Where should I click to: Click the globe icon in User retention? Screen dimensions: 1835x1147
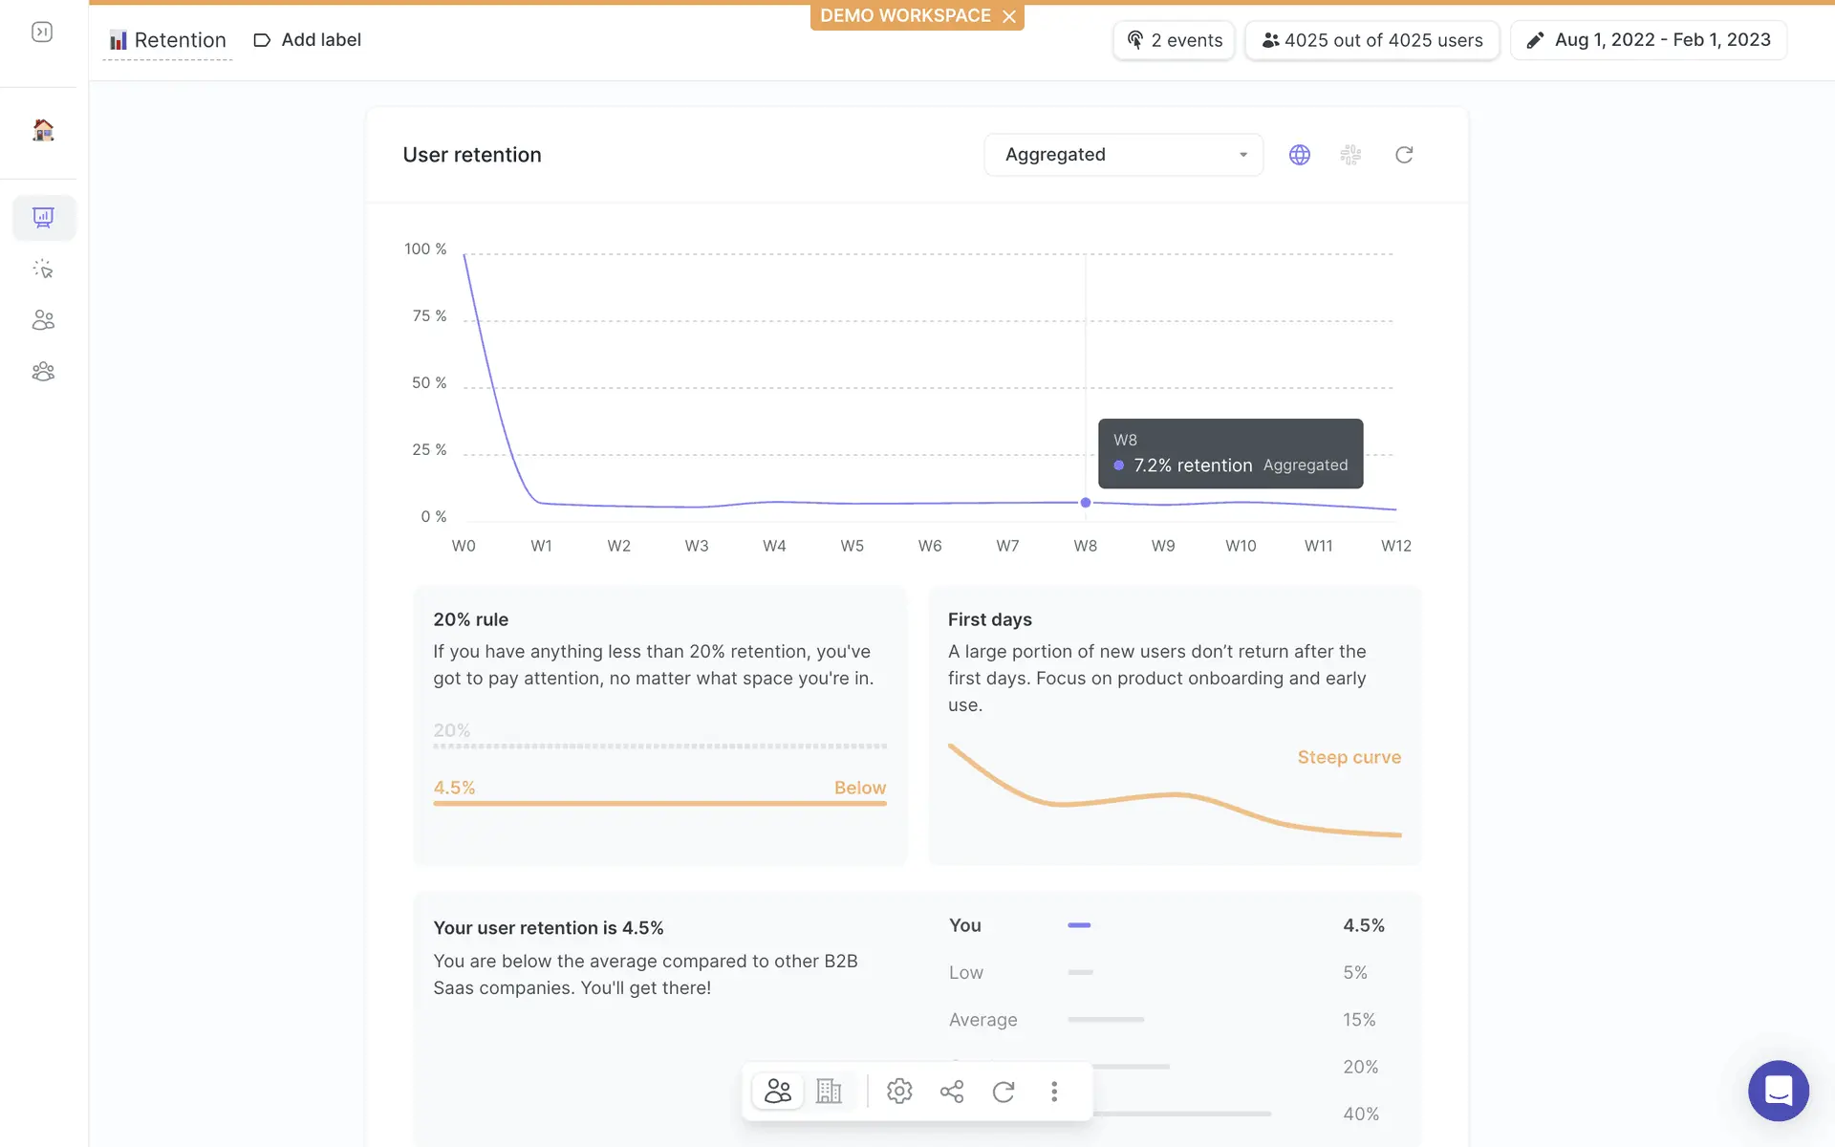(1299, 155)
